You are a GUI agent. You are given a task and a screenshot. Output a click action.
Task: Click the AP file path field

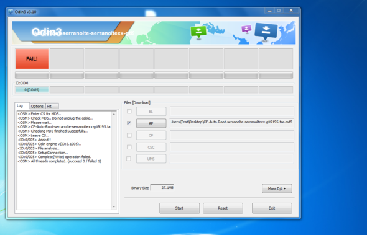point(232,123)
